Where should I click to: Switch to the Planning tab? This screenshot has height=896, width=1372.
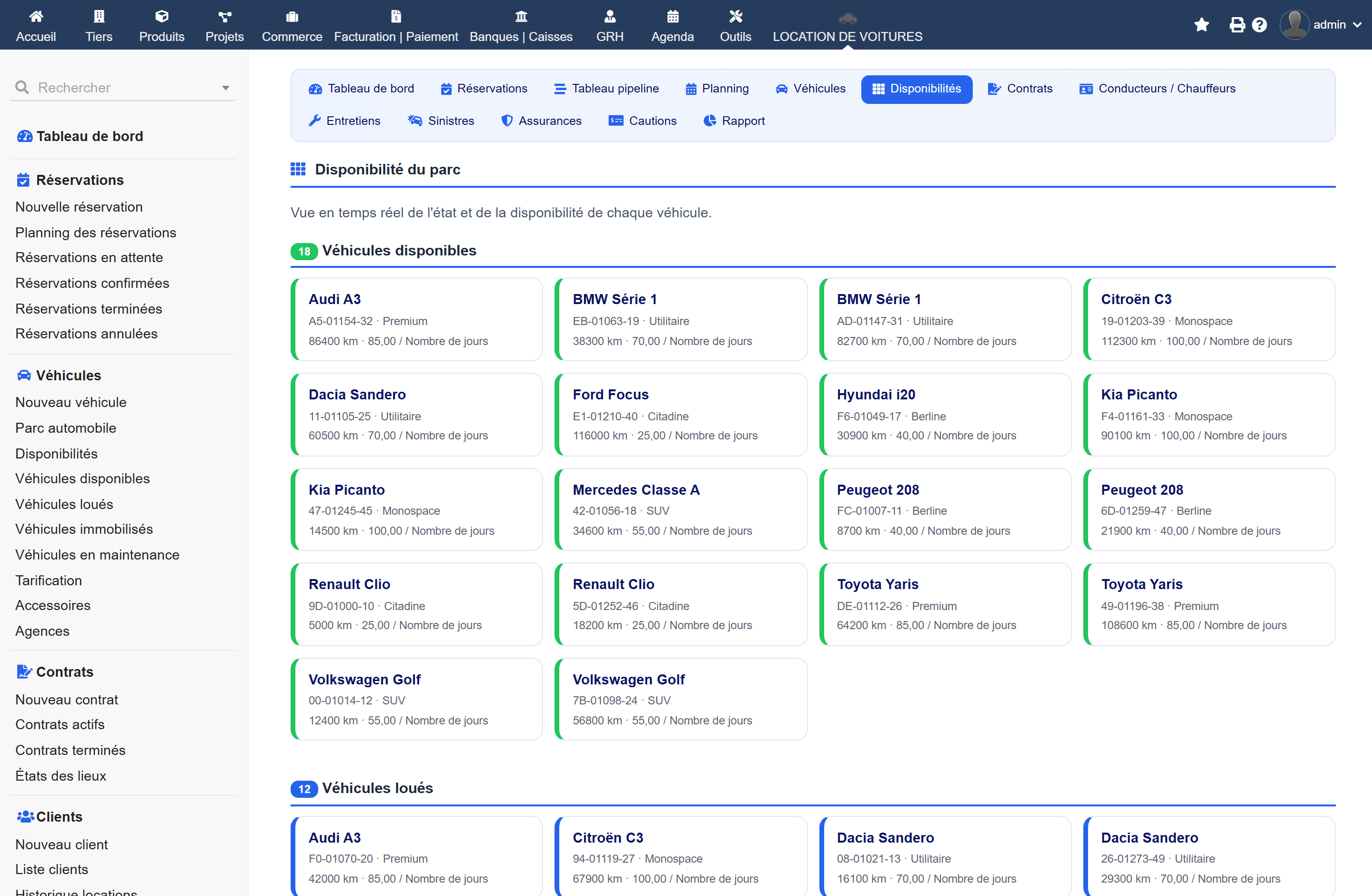pyautogui.click(x=717, y=89)
